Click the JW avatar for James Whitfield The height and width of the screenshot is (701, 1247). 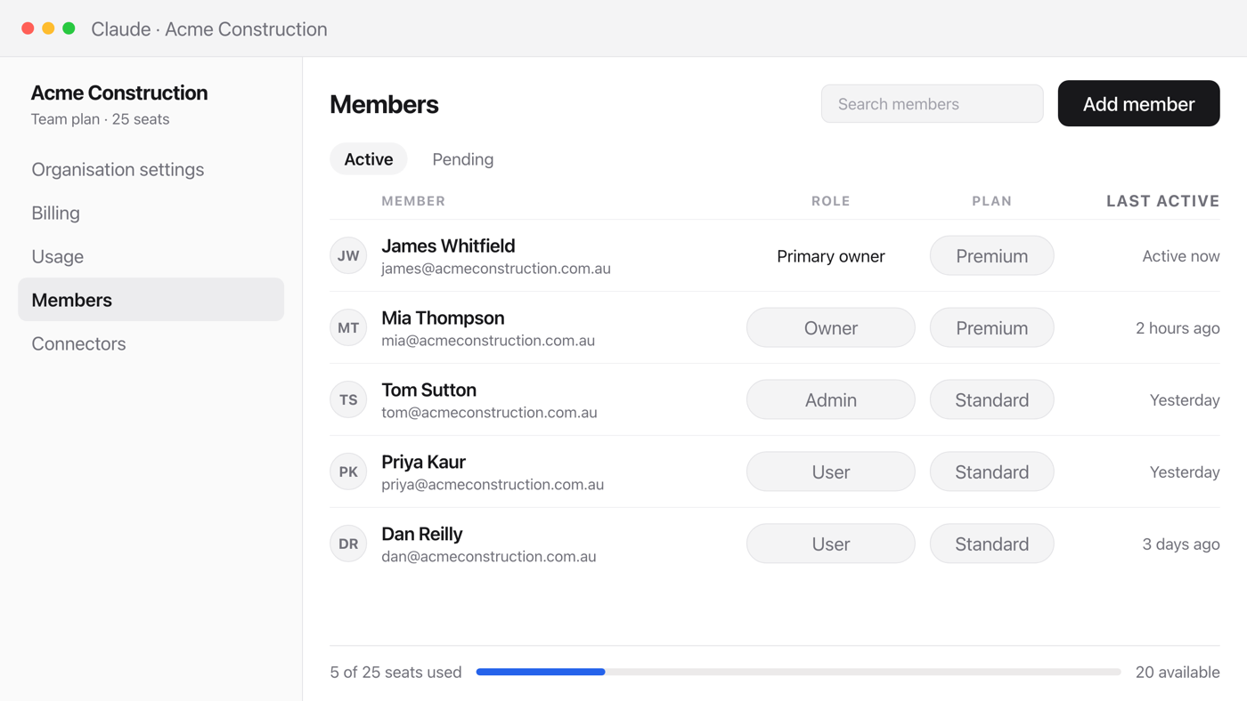coord(348,255)
